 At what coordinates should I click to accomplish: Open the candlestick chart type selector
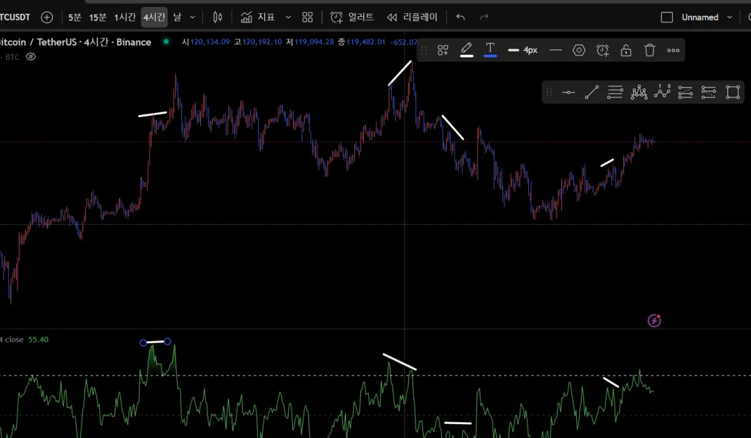coord(217,17)
